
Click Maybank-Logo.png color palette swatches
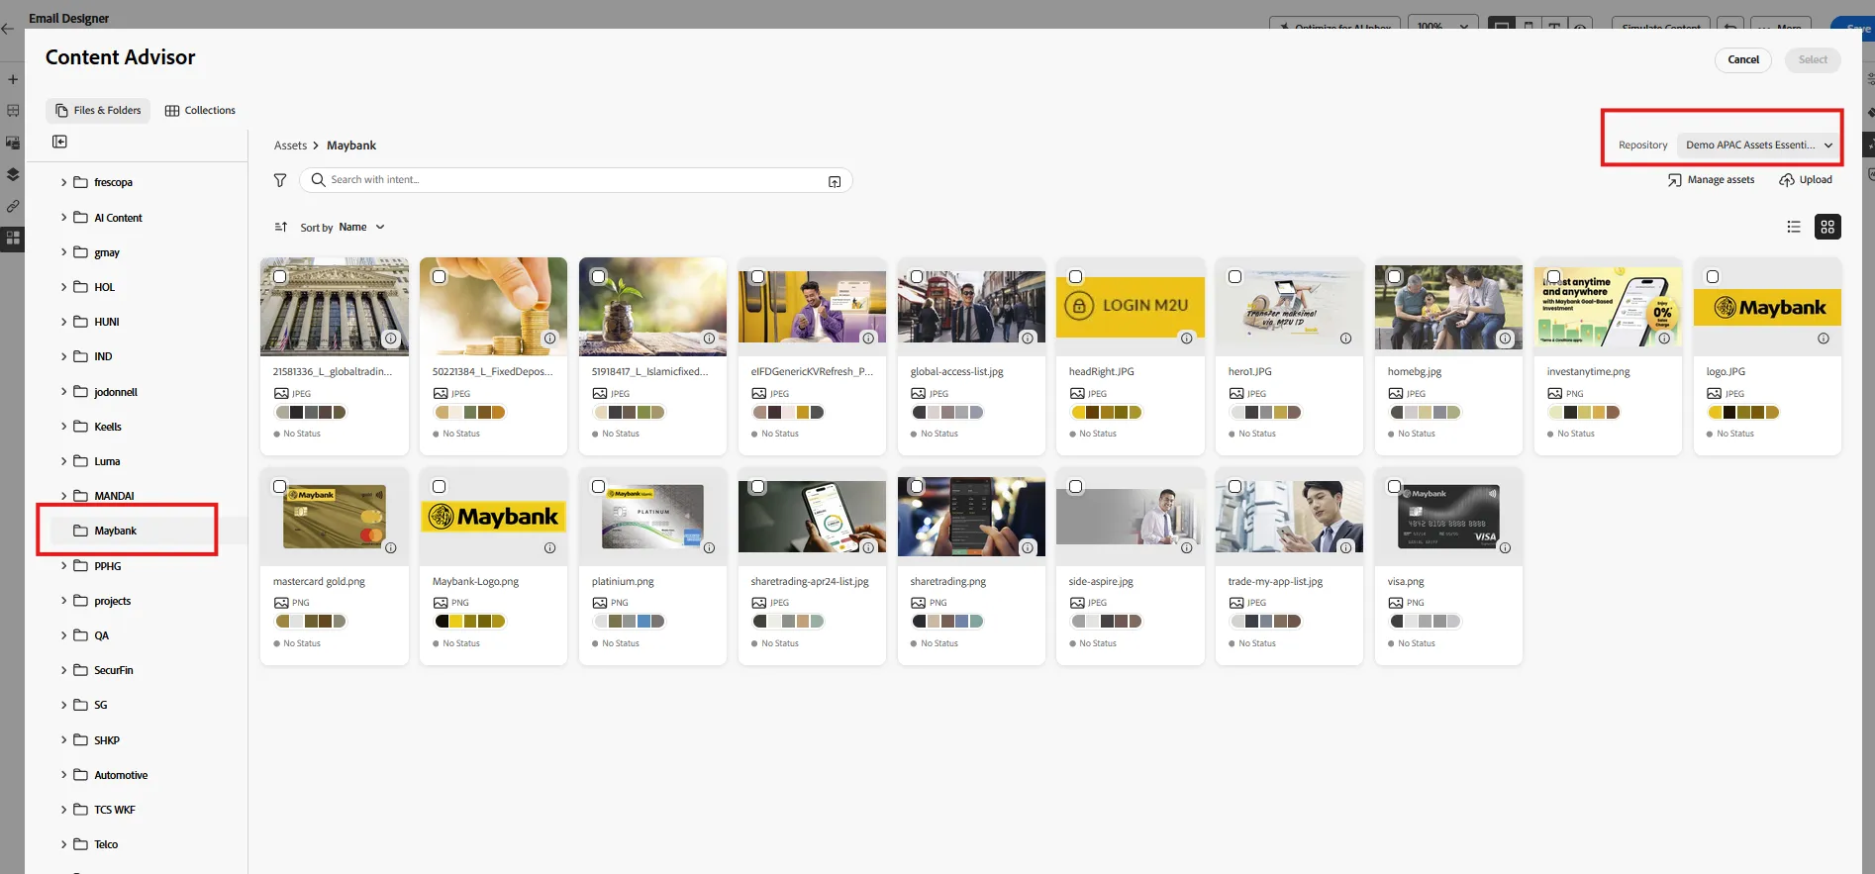470,622
